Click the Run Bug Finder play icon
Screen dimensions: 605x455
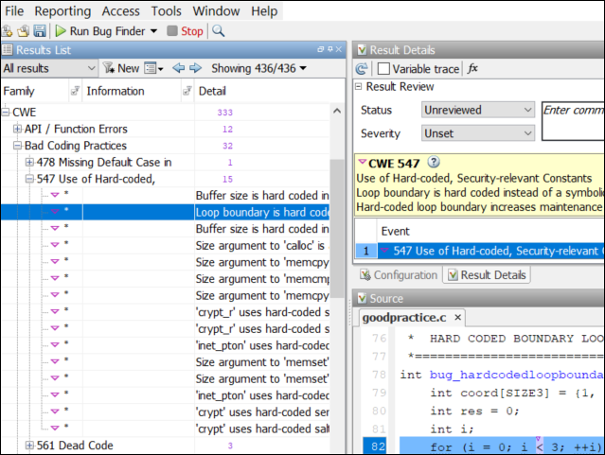(61, 31)
